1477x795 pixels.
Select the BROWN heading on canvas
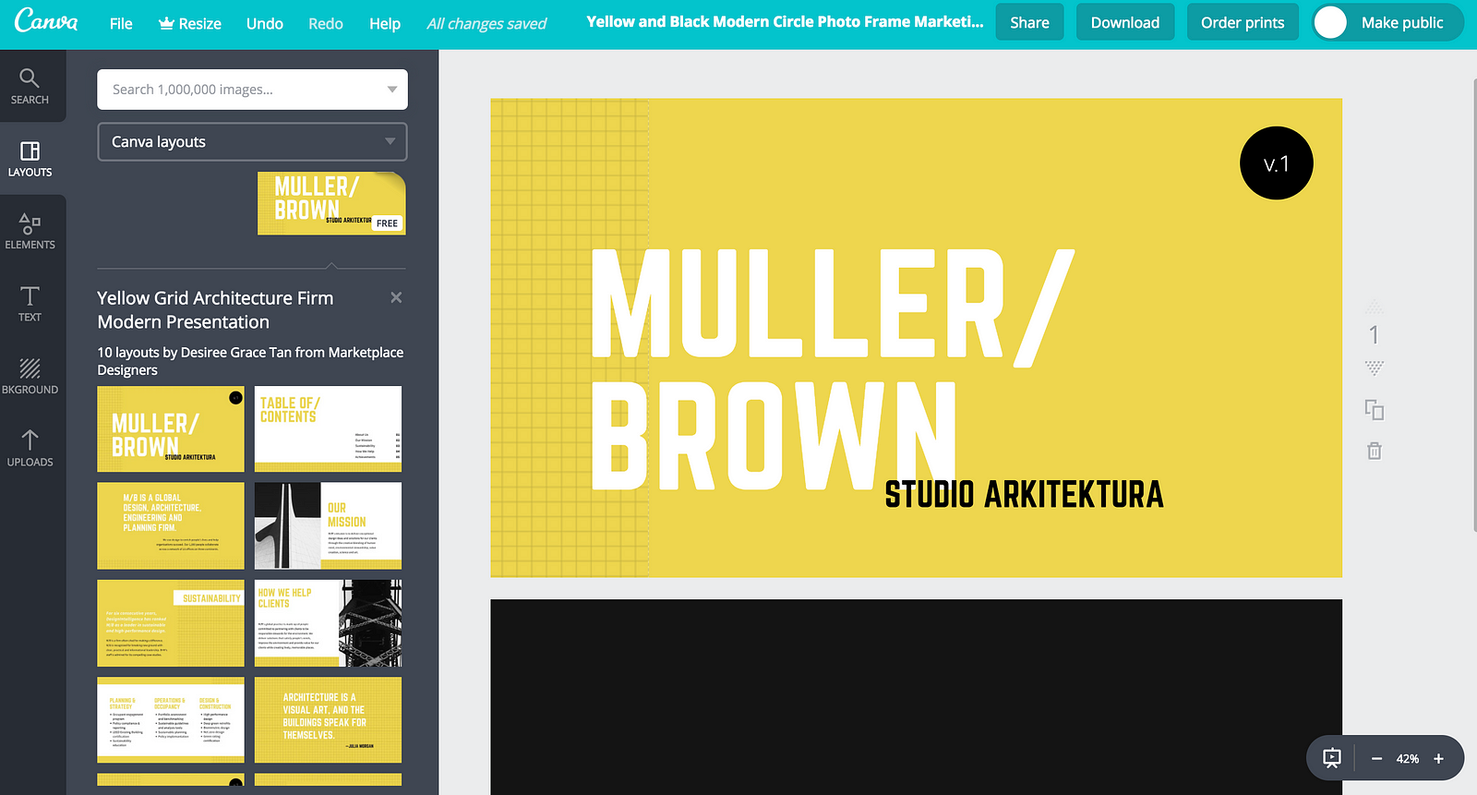[774, 436]
